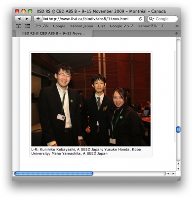Image resolution: width=193 pixels, height=198 pixels.
Task: Select the IISD RS @ CBD ABS 8 tab
Action: coord(53,33)
